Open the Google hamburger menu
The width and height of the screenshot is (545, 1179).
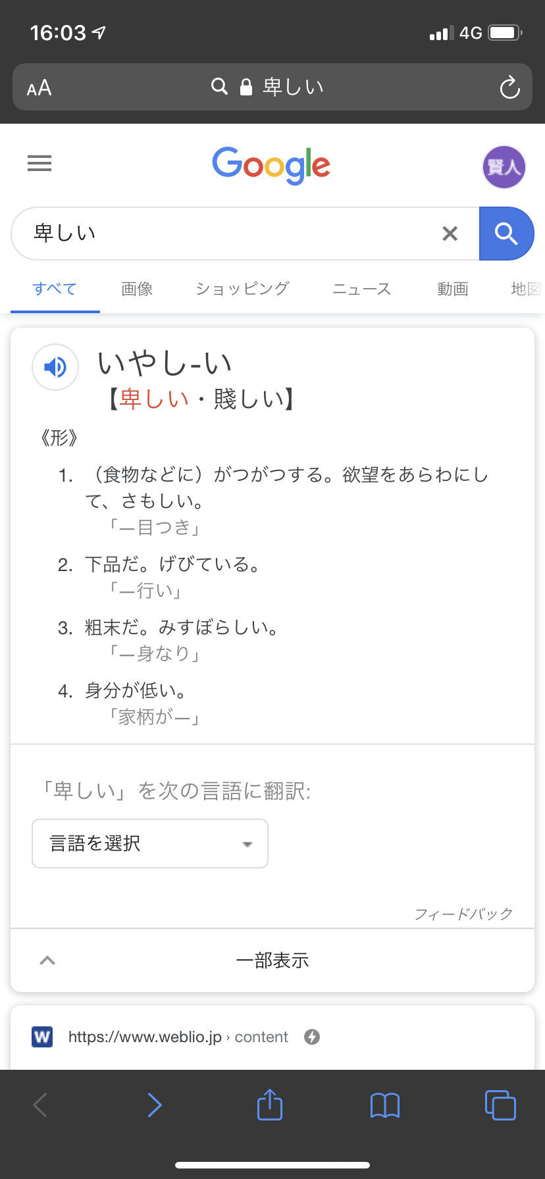click(x=39, y=163)
